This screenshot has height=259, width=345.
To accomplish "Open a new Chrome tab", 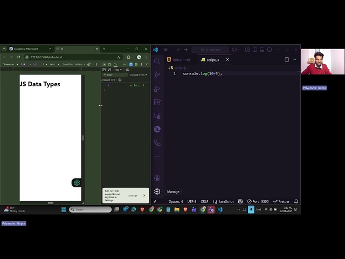I will (104, 49).
